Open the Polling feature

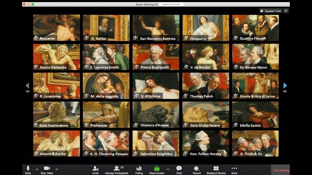pos(139,170)
